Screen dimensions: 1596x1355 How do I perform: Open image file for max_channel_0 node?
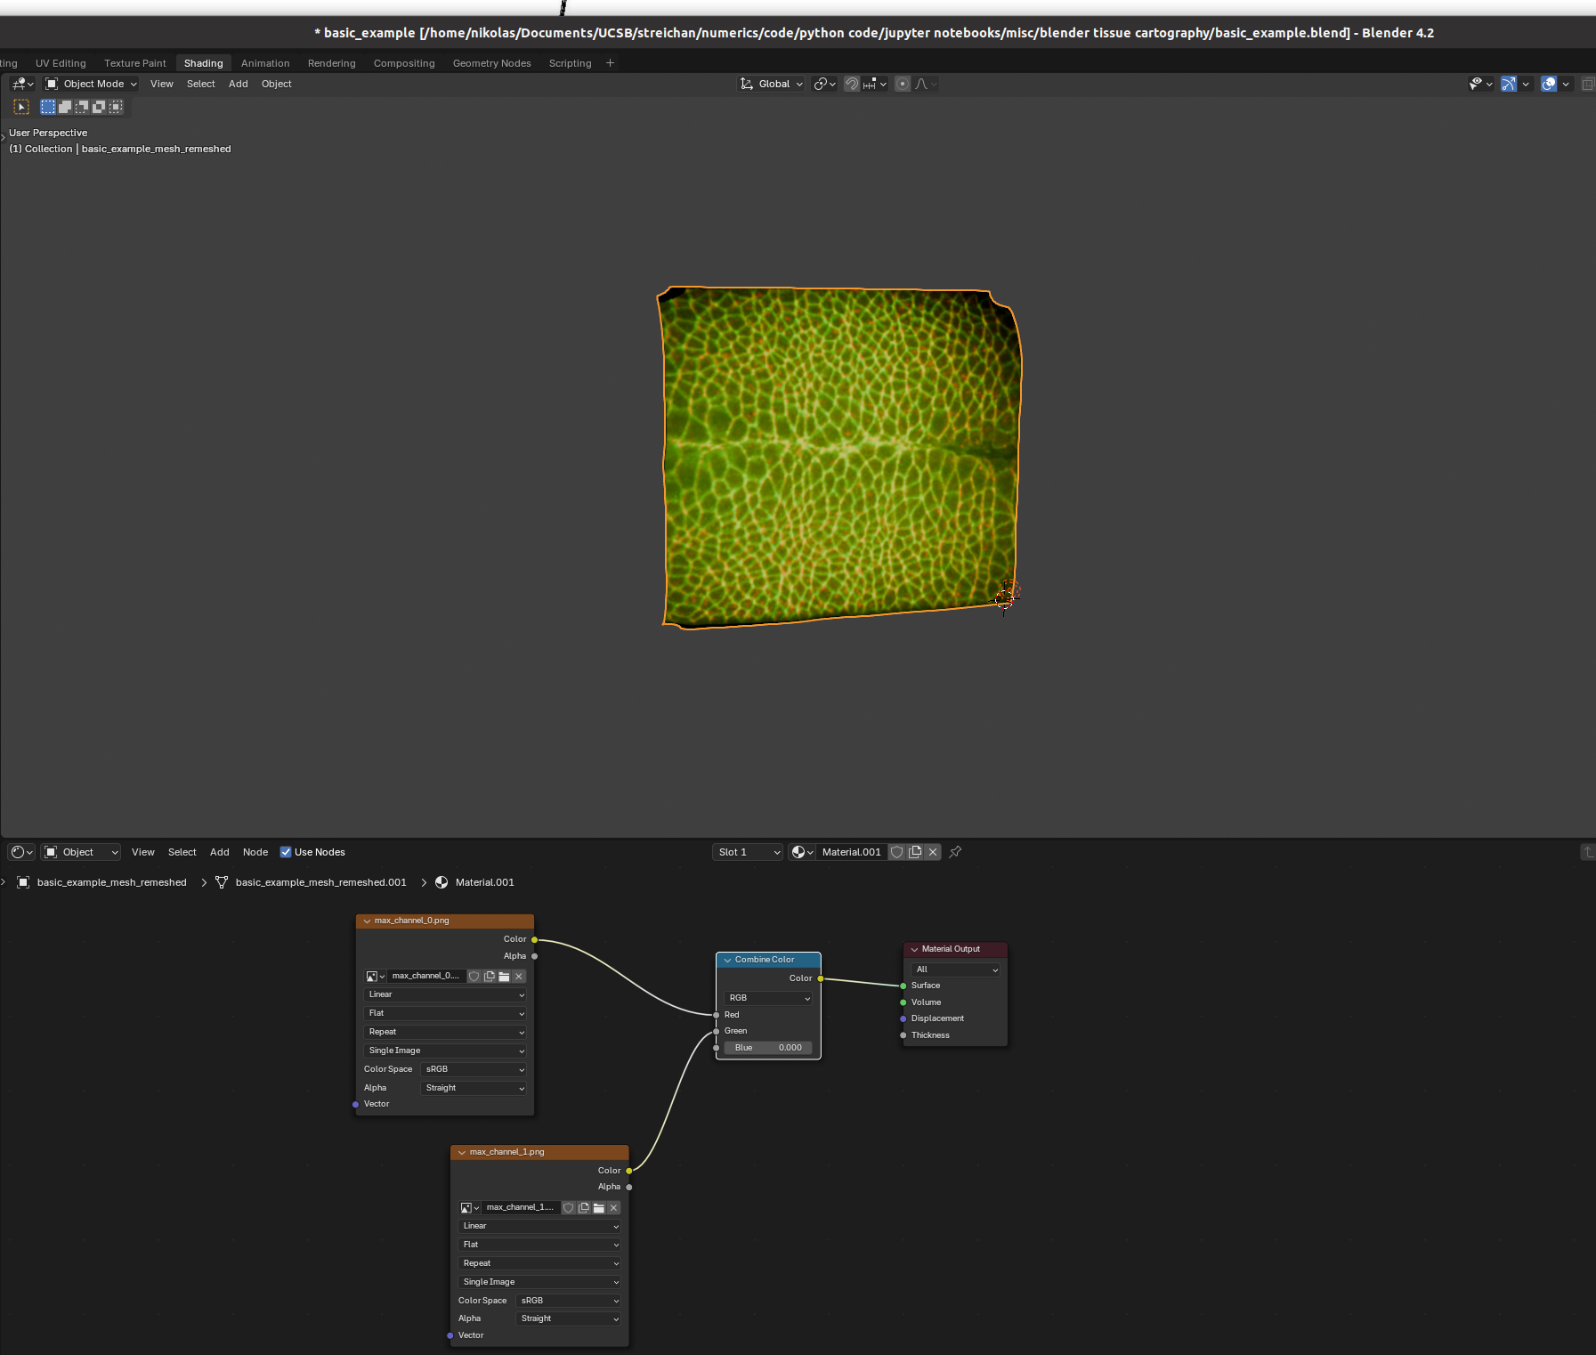click(504, 977)
